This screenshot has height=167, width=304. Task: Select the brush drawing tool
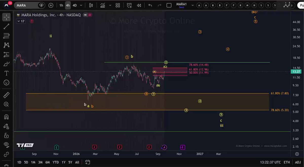point(6,64)
